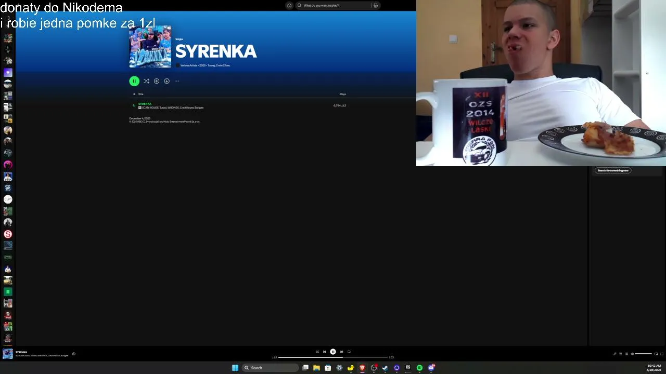
Task: Toggle repeat in the bottom player bar
Action: coord(349,352)
